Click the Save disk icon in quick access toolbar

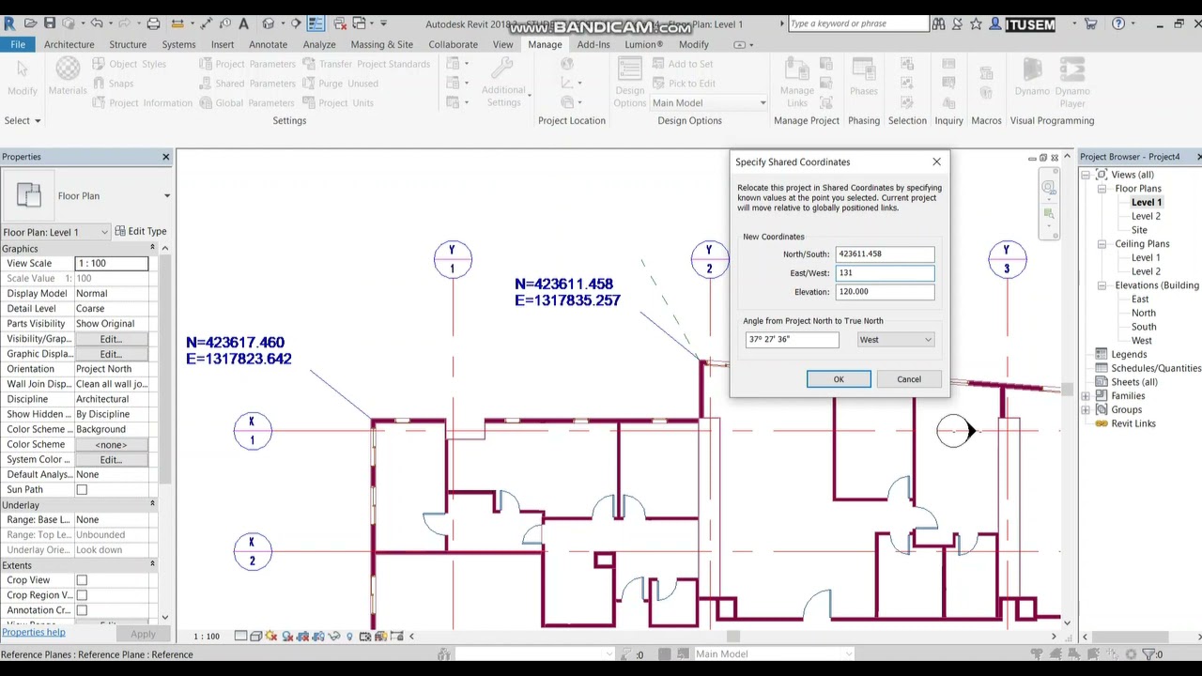[x=50, y=23]
